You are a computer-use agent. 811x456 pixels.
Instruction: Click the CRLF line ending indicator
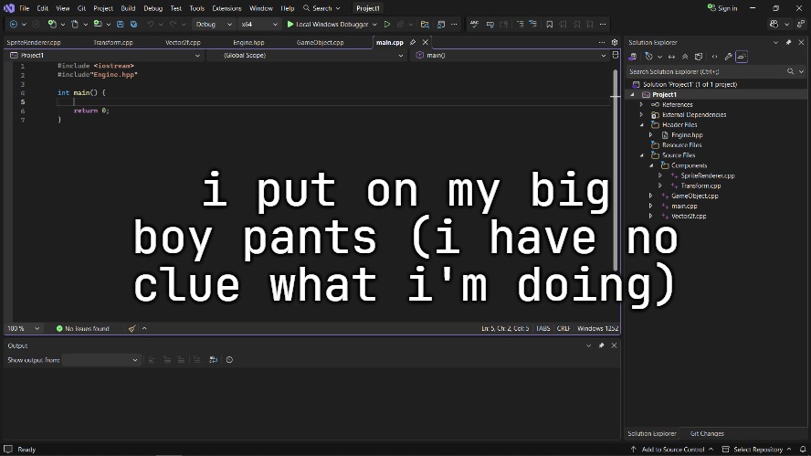pyautogui.click(x=563, y=328)
